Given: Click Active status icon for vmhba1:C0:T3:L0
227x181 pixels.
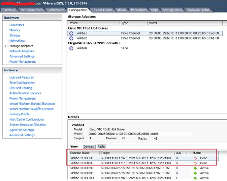Looking at the screenshot, I should point(195,173).
